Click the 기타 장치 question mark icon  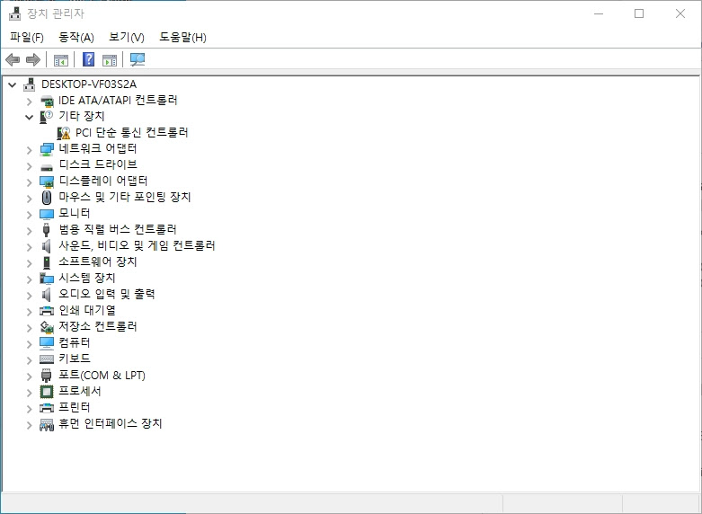click(x=47, y=117)
